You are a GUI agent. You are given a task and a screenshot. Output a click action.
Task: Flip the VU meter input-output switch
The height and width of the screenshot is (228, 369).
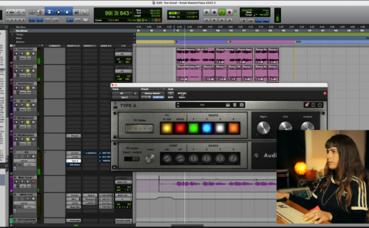132,159
